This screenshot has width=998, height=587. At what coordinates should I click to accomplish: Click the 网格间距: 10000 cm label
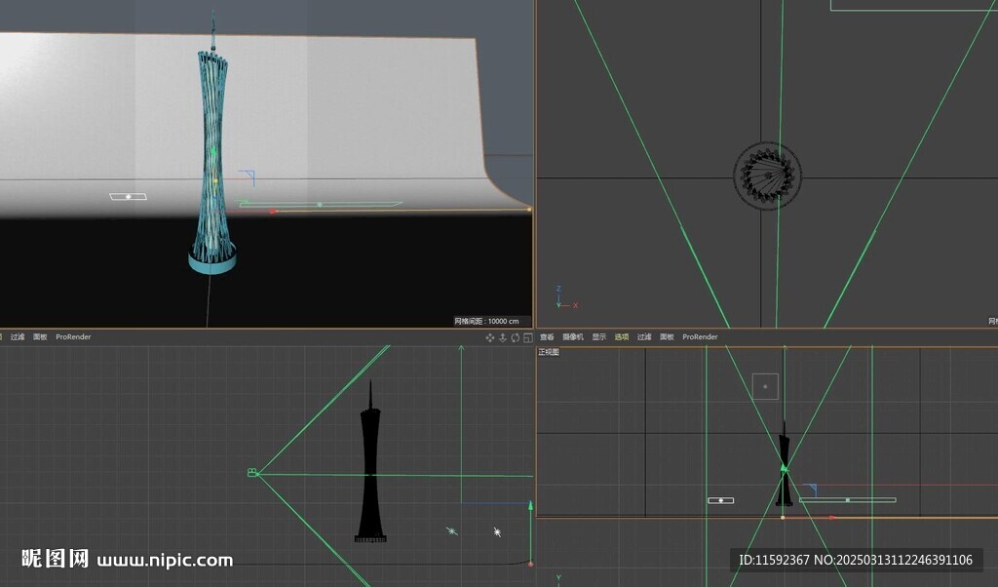tap(486, 321)
